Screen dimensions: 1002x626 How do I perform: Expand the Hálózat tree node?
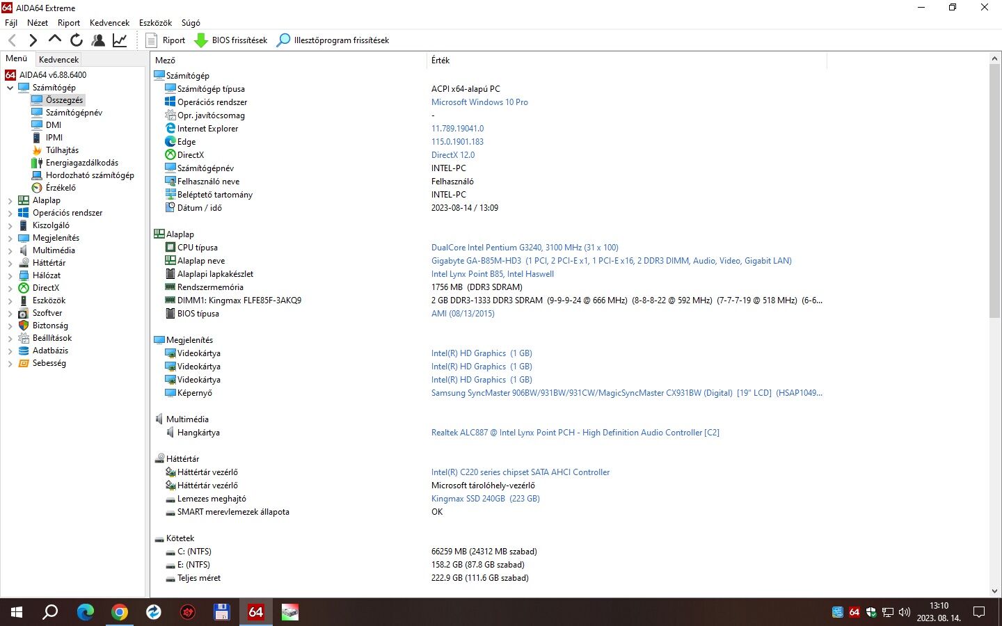(x=10, y=275)
